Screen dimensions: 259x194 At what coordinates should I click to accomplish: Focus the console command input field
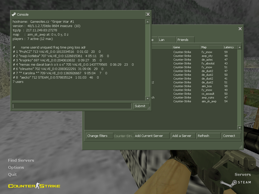click(72, 106)
